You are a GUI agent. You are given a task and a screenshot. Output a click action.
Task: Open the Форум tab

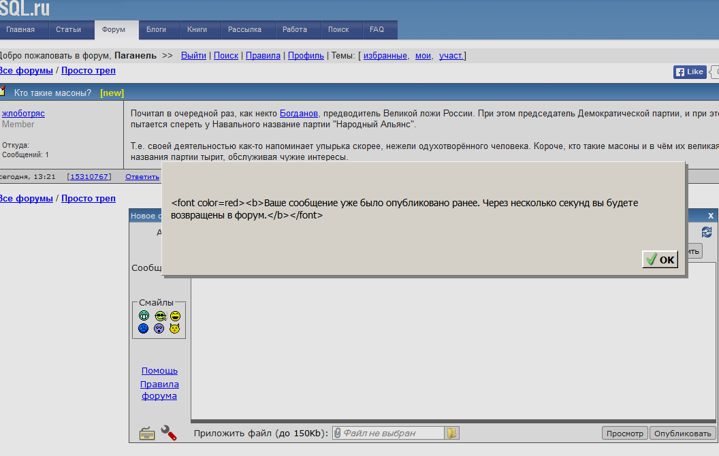pos(114,30)
